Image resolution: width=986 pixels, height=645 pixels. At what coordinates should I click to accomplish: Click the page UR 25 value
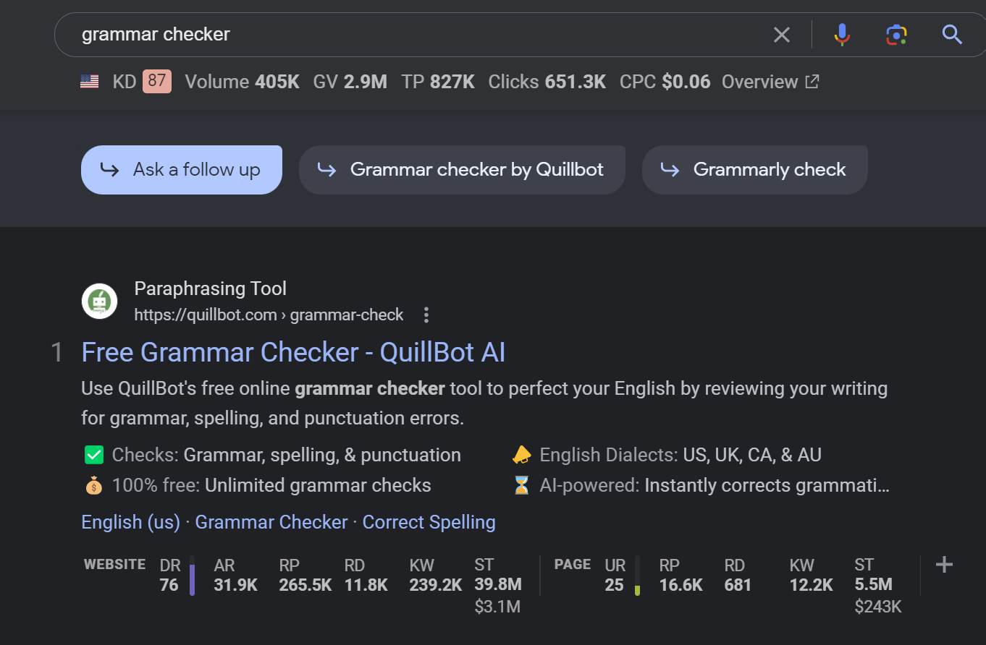coord(614,584)
